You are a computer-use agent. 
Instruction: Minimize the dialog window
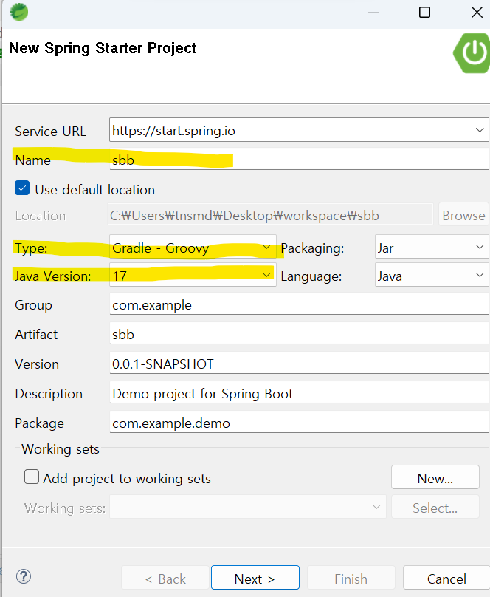(x=373, y=12)
